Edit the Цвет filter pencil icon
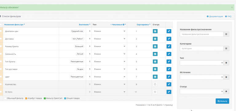Image resolution: width=236 pixels, height=111 pixels. click(x=169, y=77)
